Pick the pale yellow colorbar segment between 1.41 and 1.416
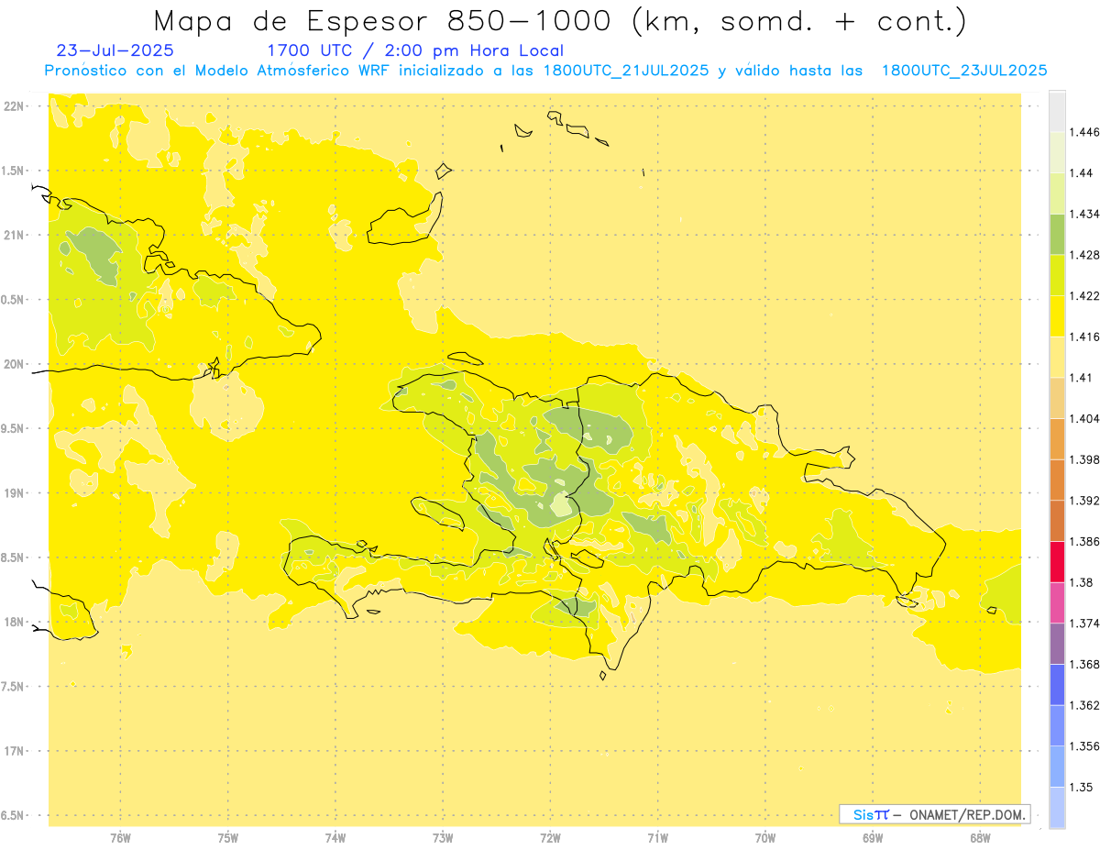 (x=1057, y=358)
